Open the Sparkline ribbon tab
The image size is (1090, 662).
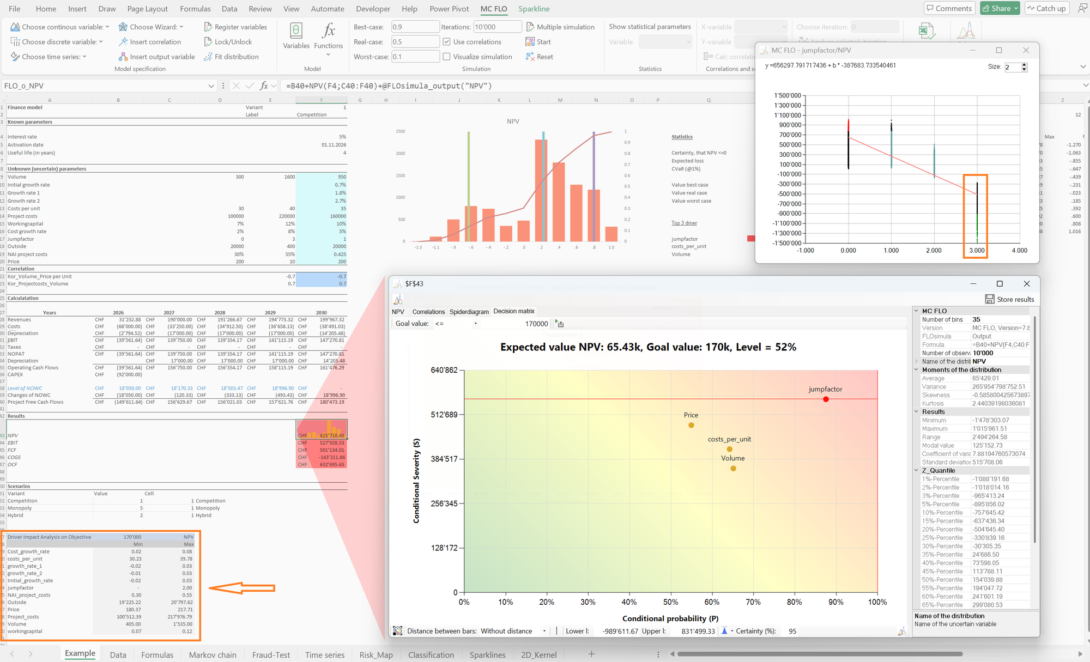point(534,9)
